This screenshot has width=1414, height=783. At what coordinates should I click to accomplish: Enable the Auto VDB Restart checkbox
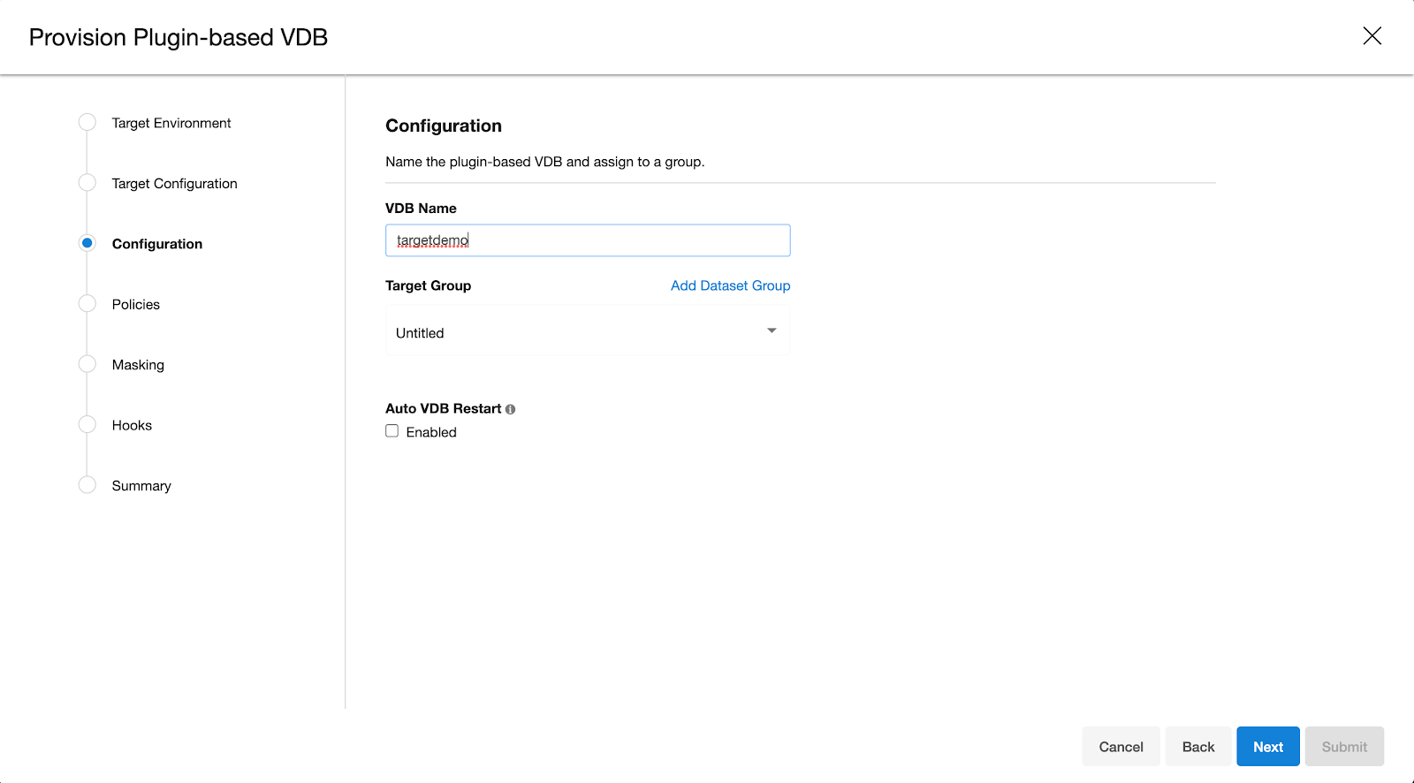tap(392, 431)
